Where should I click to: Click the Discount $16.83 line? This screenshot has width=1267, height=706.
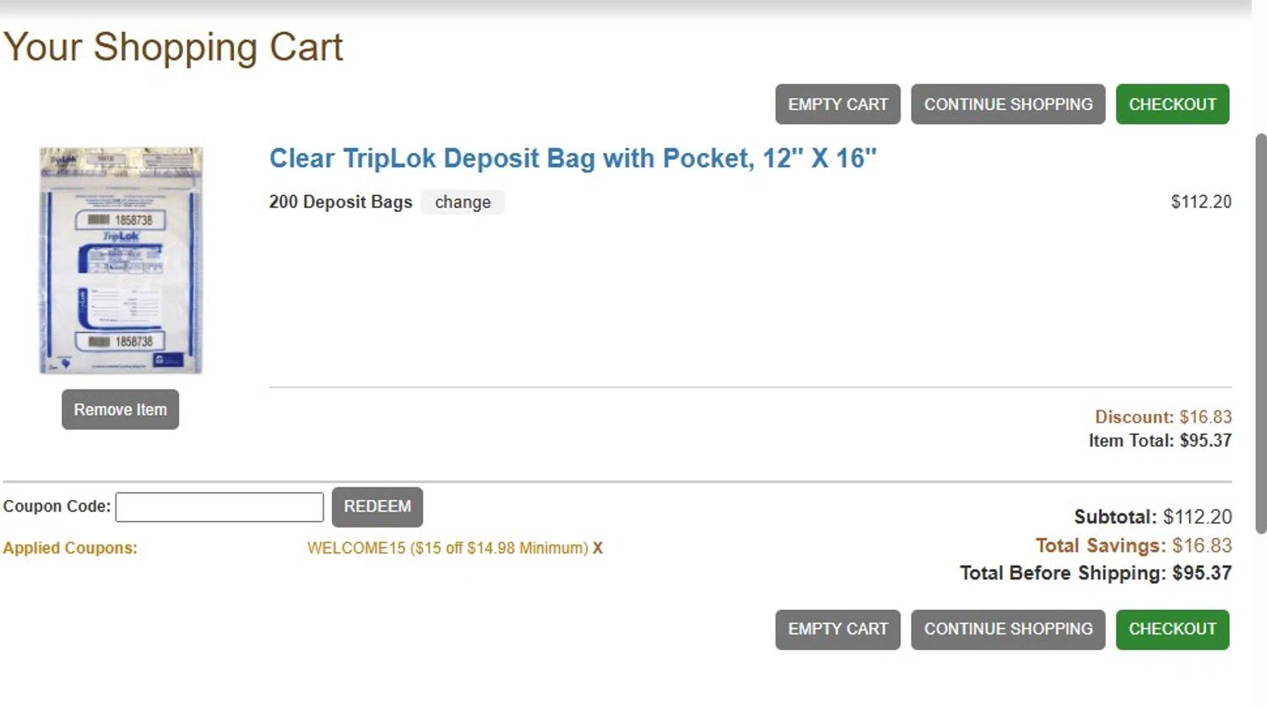pyautogui.click(x=1162, y=417)
